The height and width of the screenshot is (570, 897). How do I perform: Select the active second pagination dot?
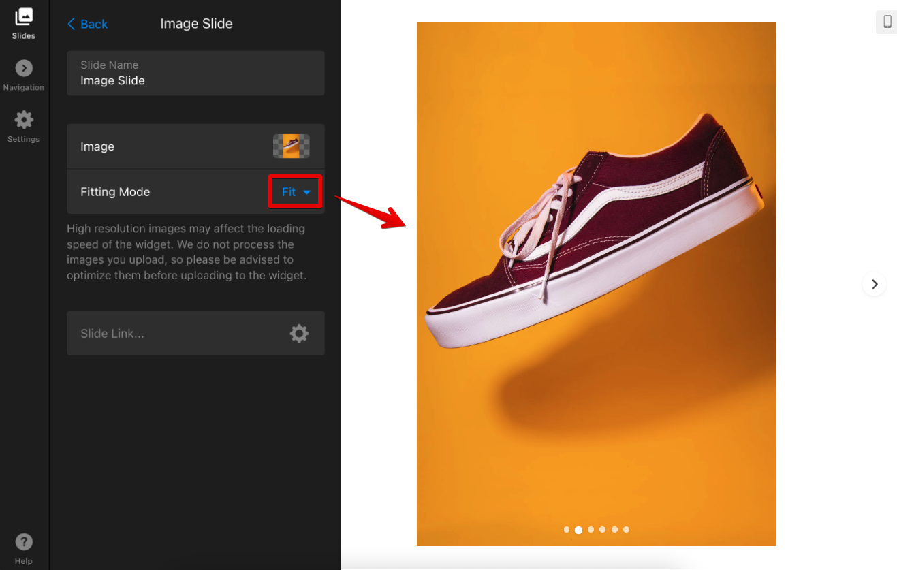click(578, 529)
